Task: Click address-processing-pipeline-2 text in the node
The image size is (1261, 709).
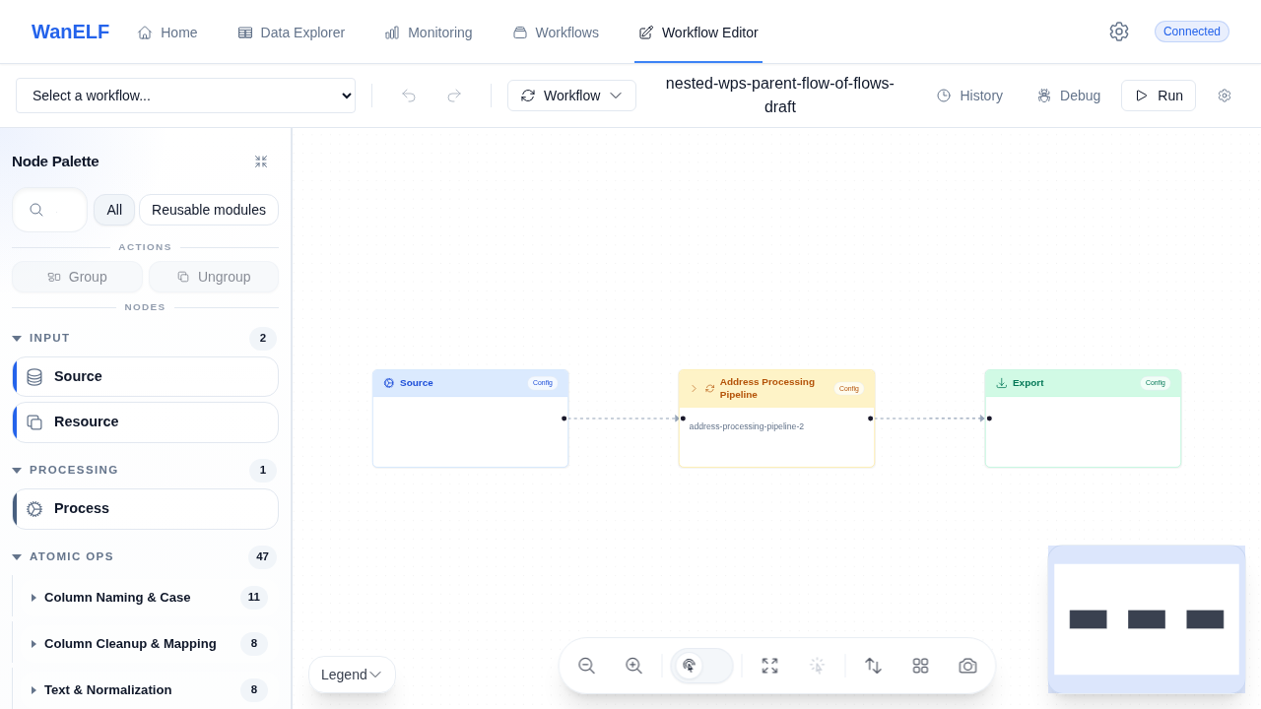Action: click(747, 426)
